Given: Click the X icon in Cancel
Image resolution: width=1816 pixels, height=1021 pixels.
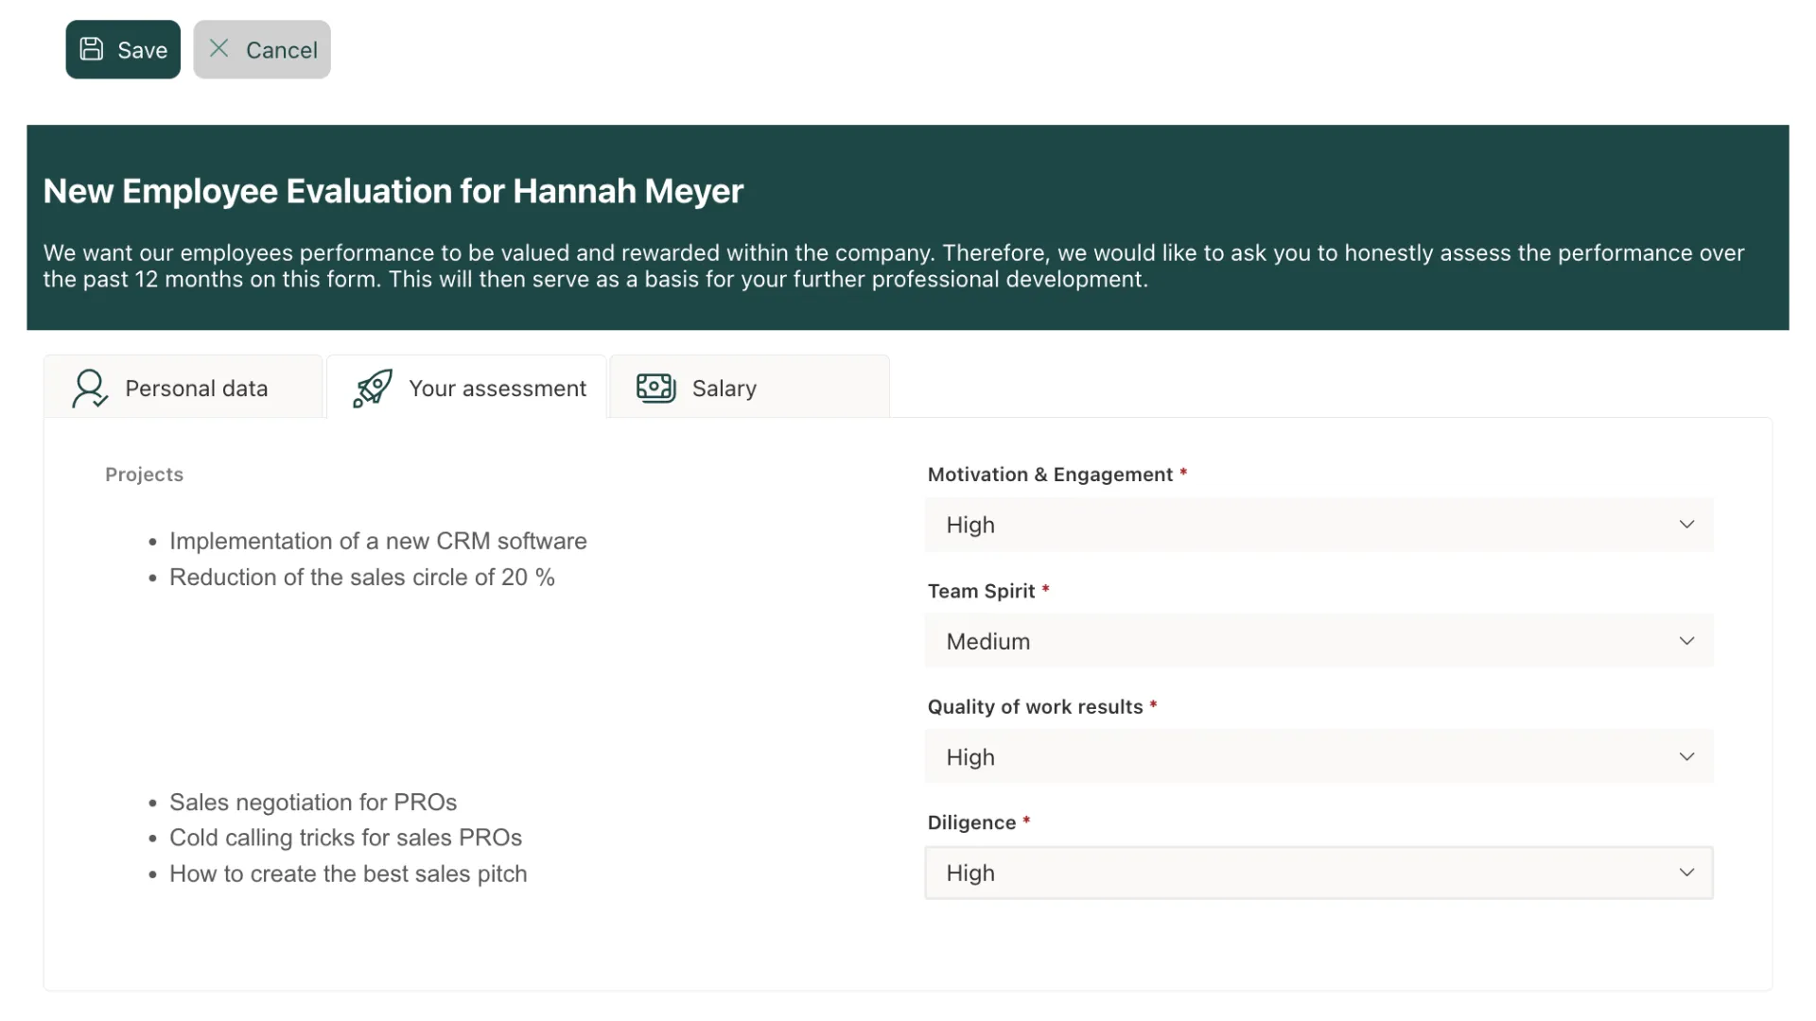Looking at the screenshot, I should tap(218, 48).
